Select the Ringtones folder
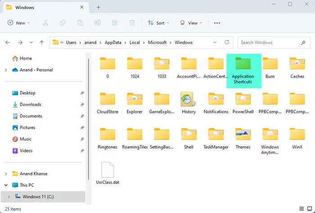The image size is (315, 213). [108, 138]
